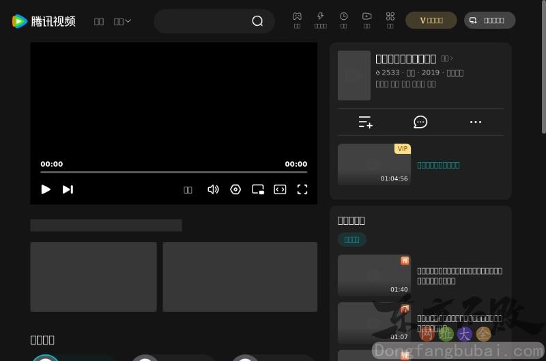Expand the header dropdown with chevron arrow
Screen dimensions: 546x361
tap(123, 21)
